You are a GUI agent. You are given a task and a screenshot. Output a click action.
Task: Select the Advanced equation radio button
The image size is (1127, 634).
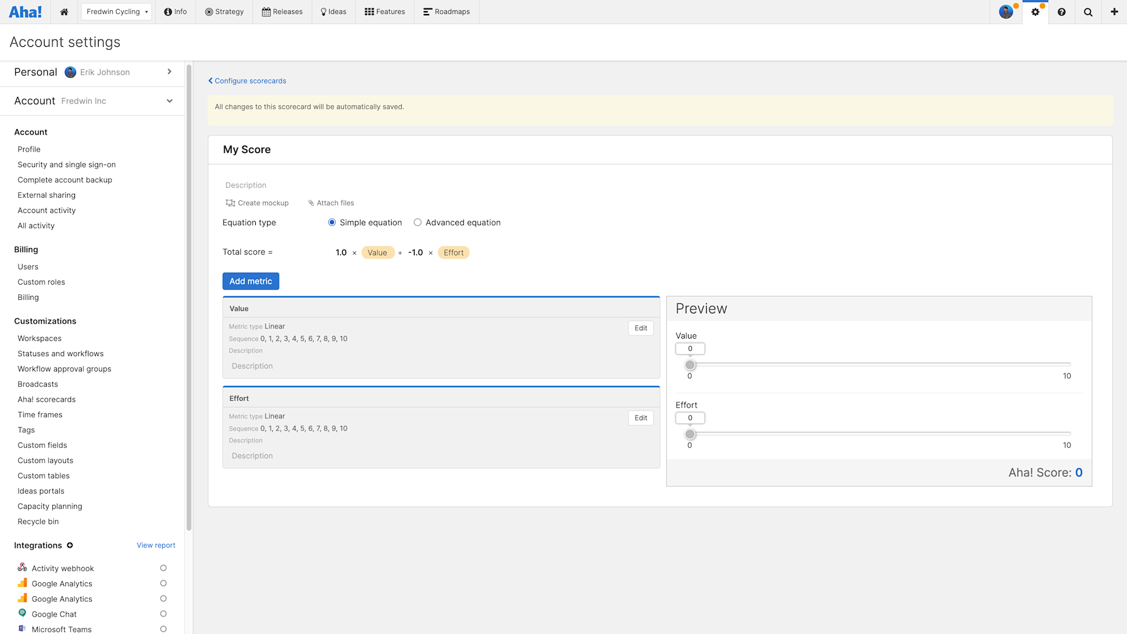[417, 222]
